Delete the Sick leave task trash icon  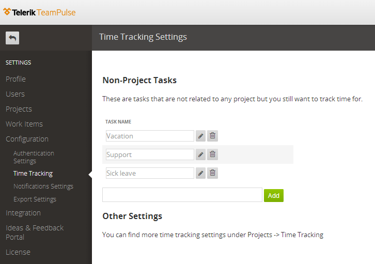(x=212, y=173)
